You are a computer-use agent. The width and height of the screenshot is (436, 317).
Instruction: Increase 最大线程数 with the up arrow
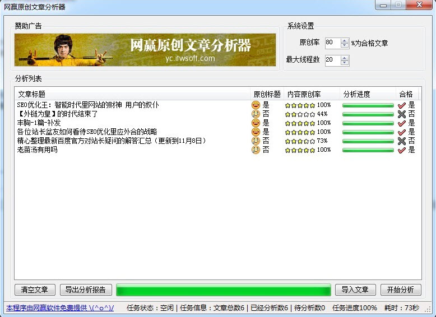[345, 58]
